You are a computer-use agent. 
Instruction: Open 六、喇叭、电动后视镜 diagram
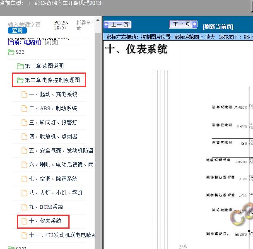click(x=62, y=164)
